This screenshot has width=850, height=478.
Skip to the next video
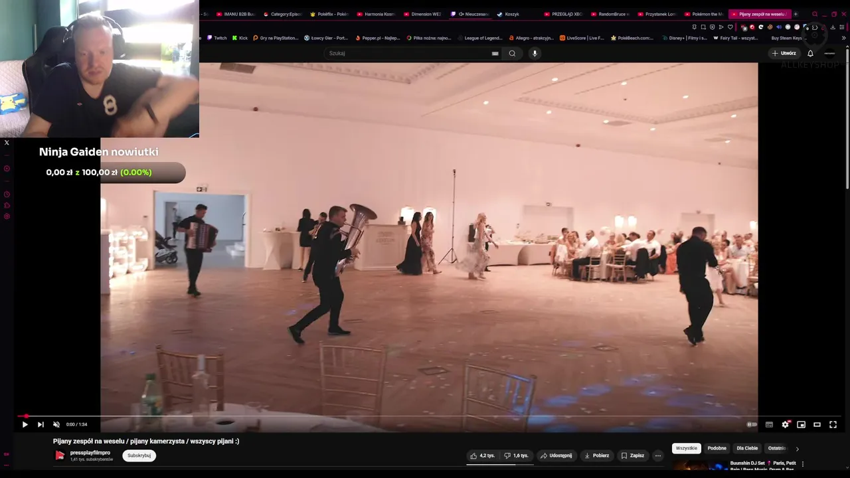point(41,424)
